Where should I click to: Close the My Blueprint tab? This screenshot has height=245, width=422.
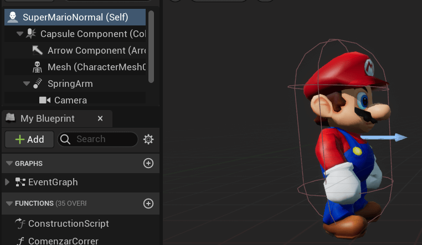100,118
